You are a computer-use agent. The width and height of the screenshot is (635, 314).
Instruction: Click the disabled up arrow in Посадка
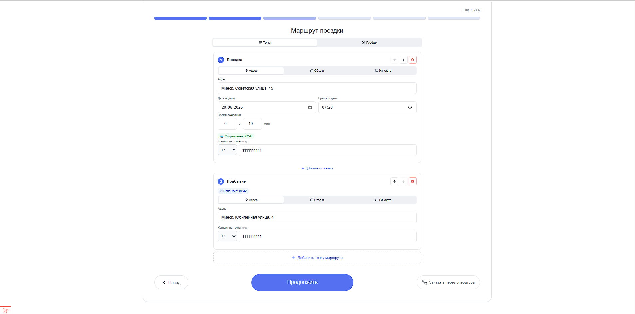(x=394, y=60)
